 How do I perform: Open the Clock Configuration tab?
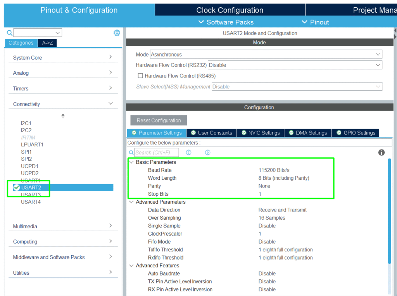point(230,10)
